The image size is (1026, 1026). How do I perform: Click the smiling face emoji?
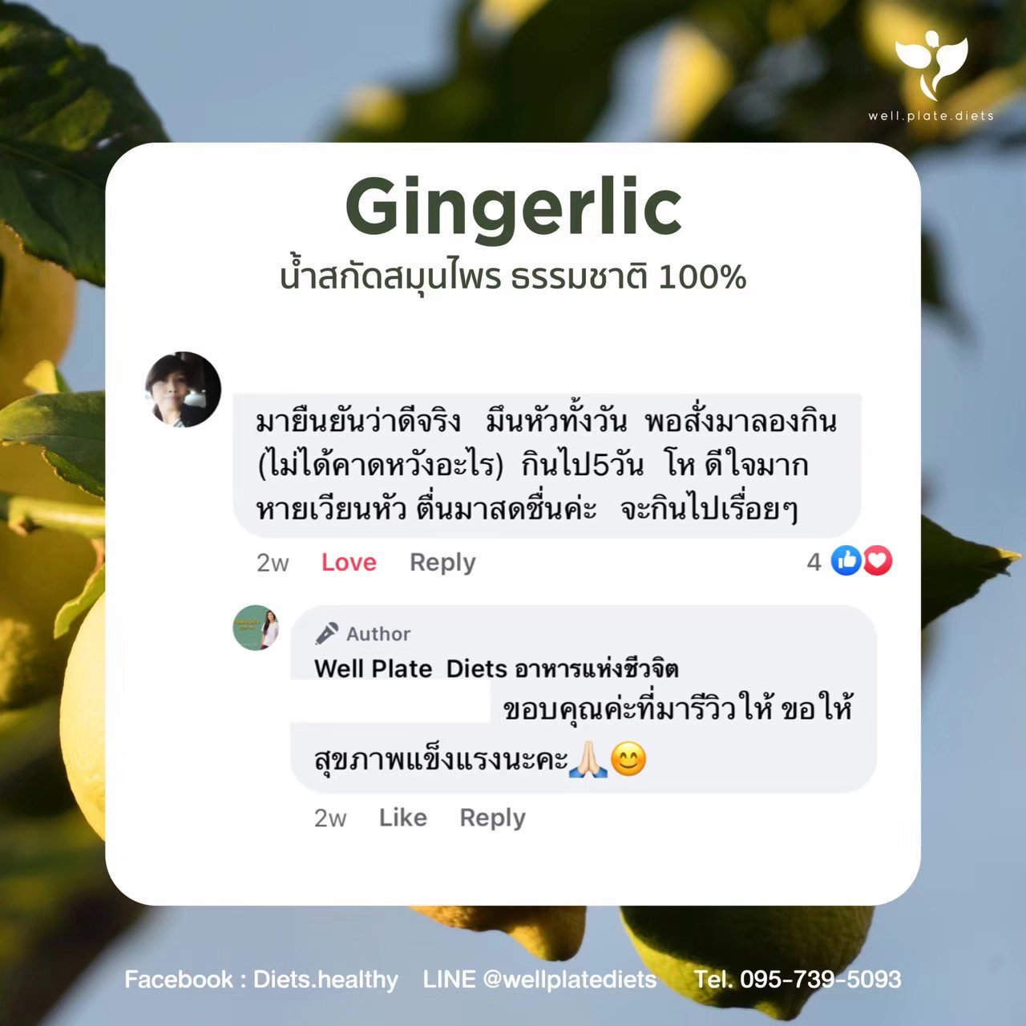point(628,759)
